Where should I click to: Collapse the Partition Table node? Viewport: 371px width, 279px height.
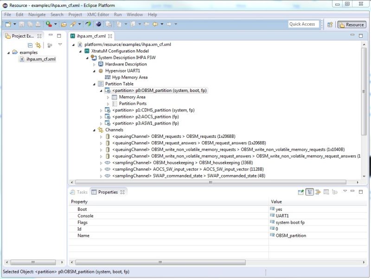[x=94, y=84]
